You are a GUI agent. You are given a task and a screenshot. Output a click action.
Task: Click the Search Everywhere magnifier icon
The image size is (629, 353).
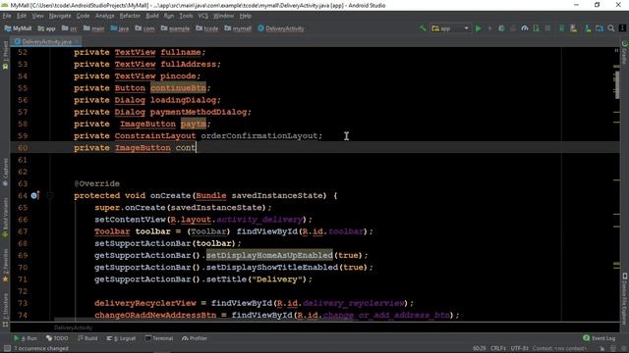(x=611, y=28)
